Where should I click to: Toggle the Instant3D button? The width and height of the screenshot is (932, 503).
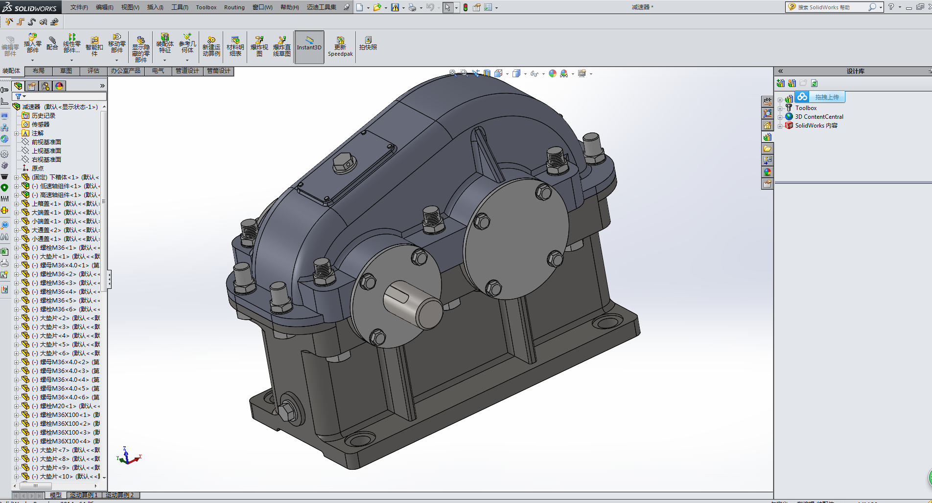point(309,46)
